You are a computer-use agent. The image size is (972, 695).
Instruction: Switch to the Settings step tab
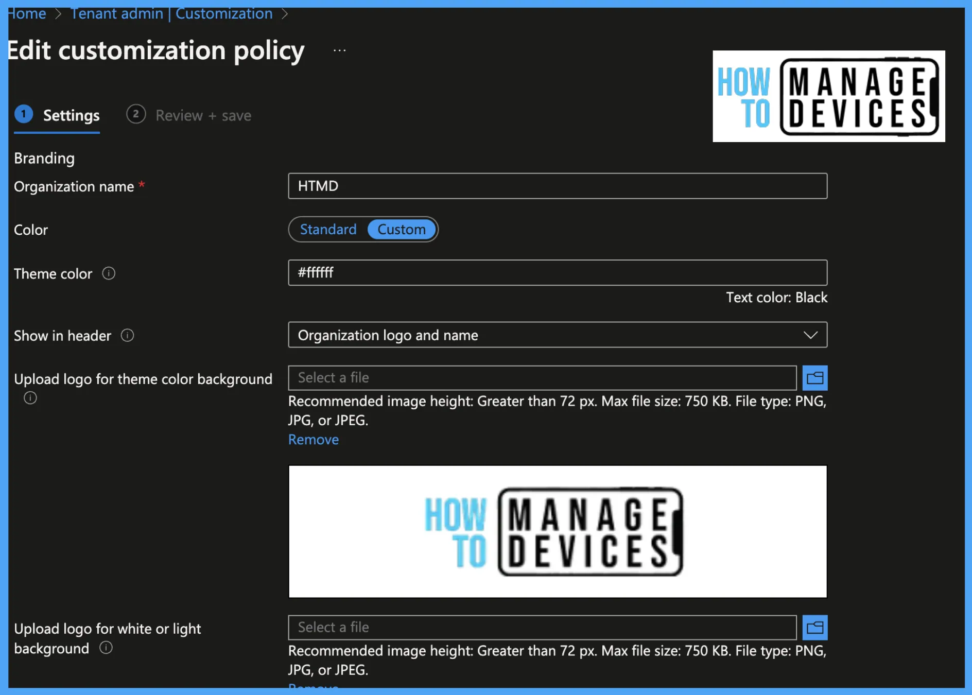tap(57, 115)
